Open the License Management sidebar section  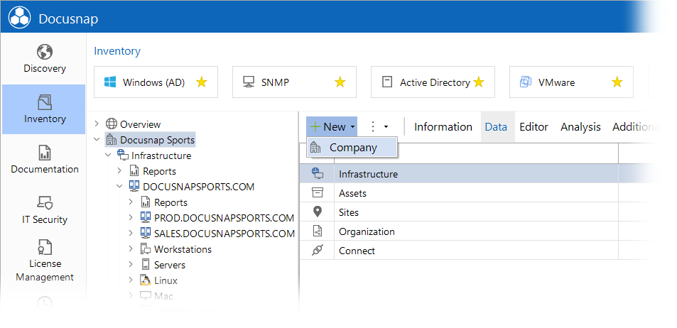[x=45, y=261]
